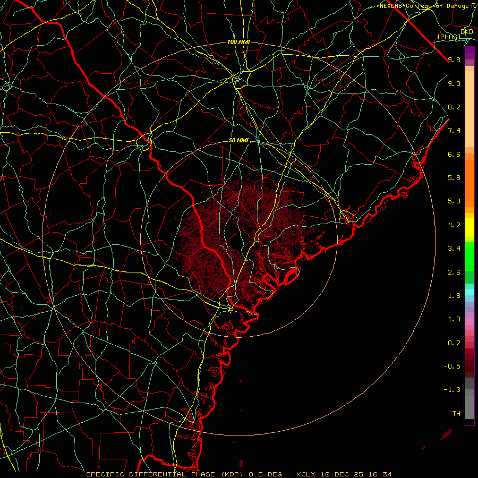Pick the bright green swatch in the color bar
Image resolution: width=478 pixels, height=478 pixels.
point(469,256)
